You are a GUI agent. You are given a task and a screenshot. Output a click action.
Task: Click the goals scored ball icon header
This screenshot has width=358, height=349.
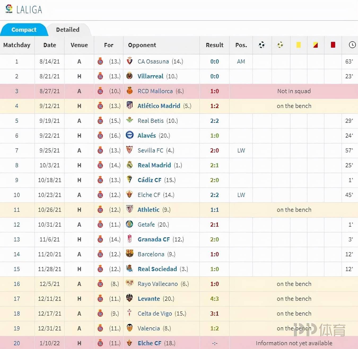[x=262, y=45]
